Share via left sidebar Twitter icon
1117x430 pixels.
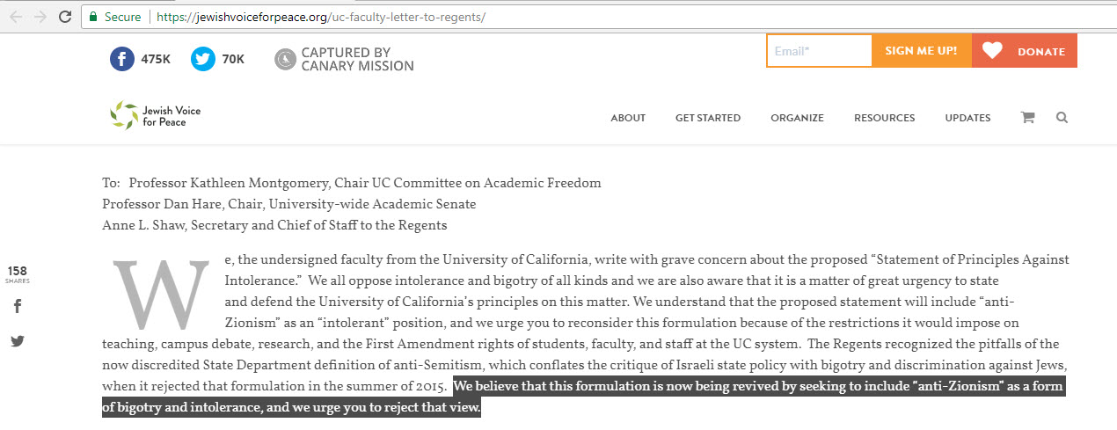(x=18, y=341)
